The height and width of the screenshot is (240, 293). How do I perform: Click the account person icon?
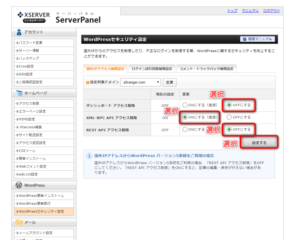coord(19,32)
